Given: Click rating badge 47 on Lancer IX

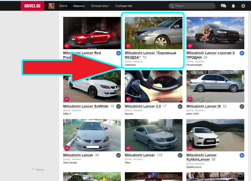Looking at the screenshot, I should coord(190,99).
